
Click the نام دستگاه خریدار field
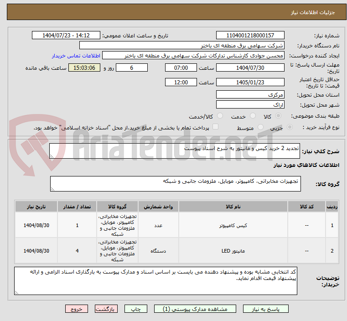coord(181,45)
